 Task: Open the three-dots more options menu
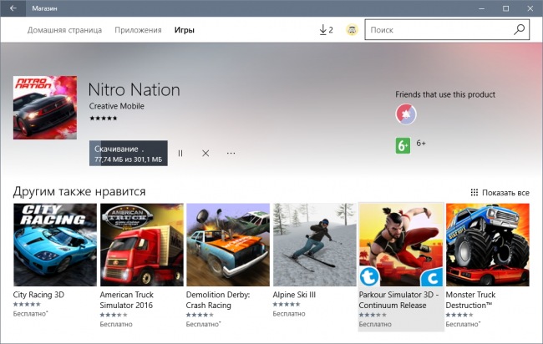[231, 153]
